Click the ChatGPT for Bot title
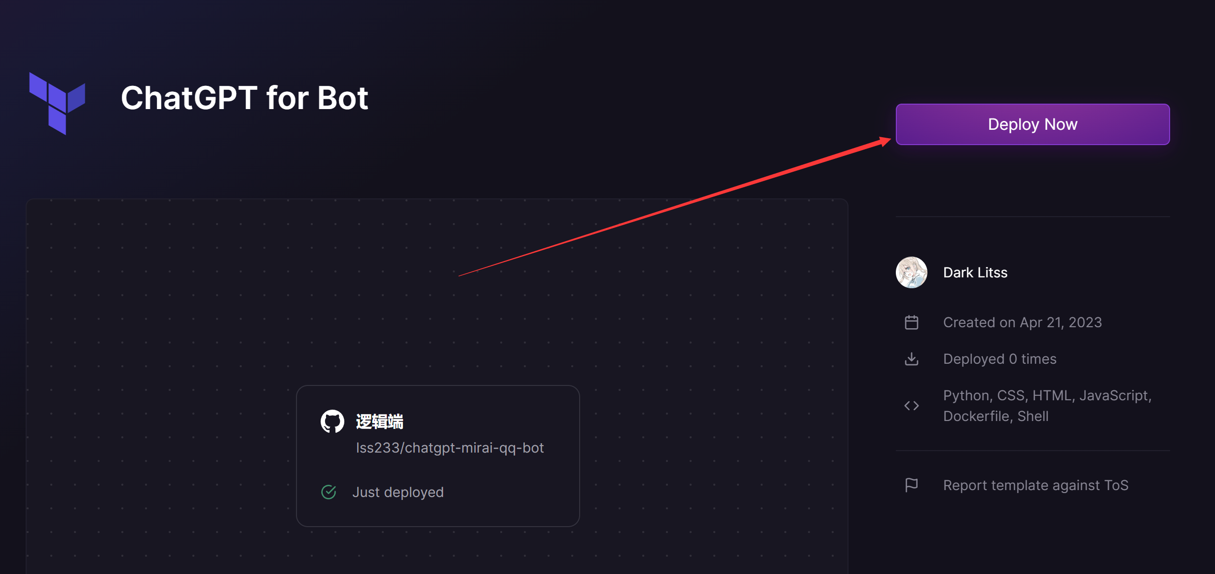Screen dimensions: 1215x574 pyautogui.click(x=244, y=98)
